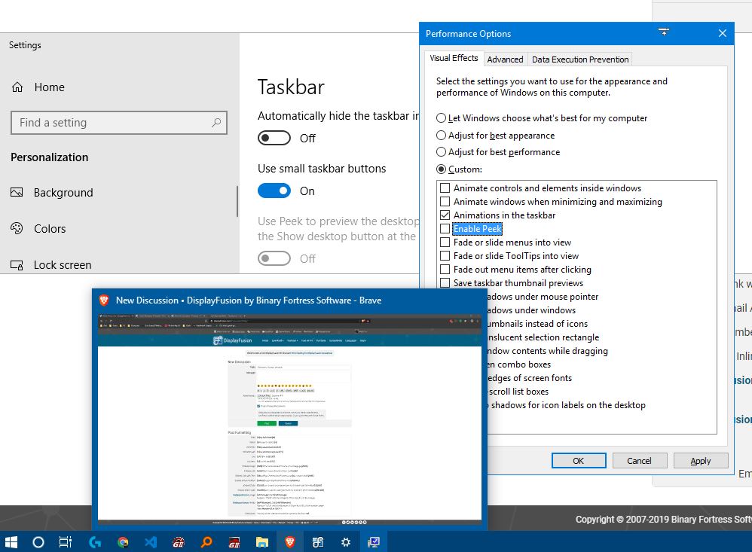Open Task View from the taskbar
752x552 pixels.
66,541
